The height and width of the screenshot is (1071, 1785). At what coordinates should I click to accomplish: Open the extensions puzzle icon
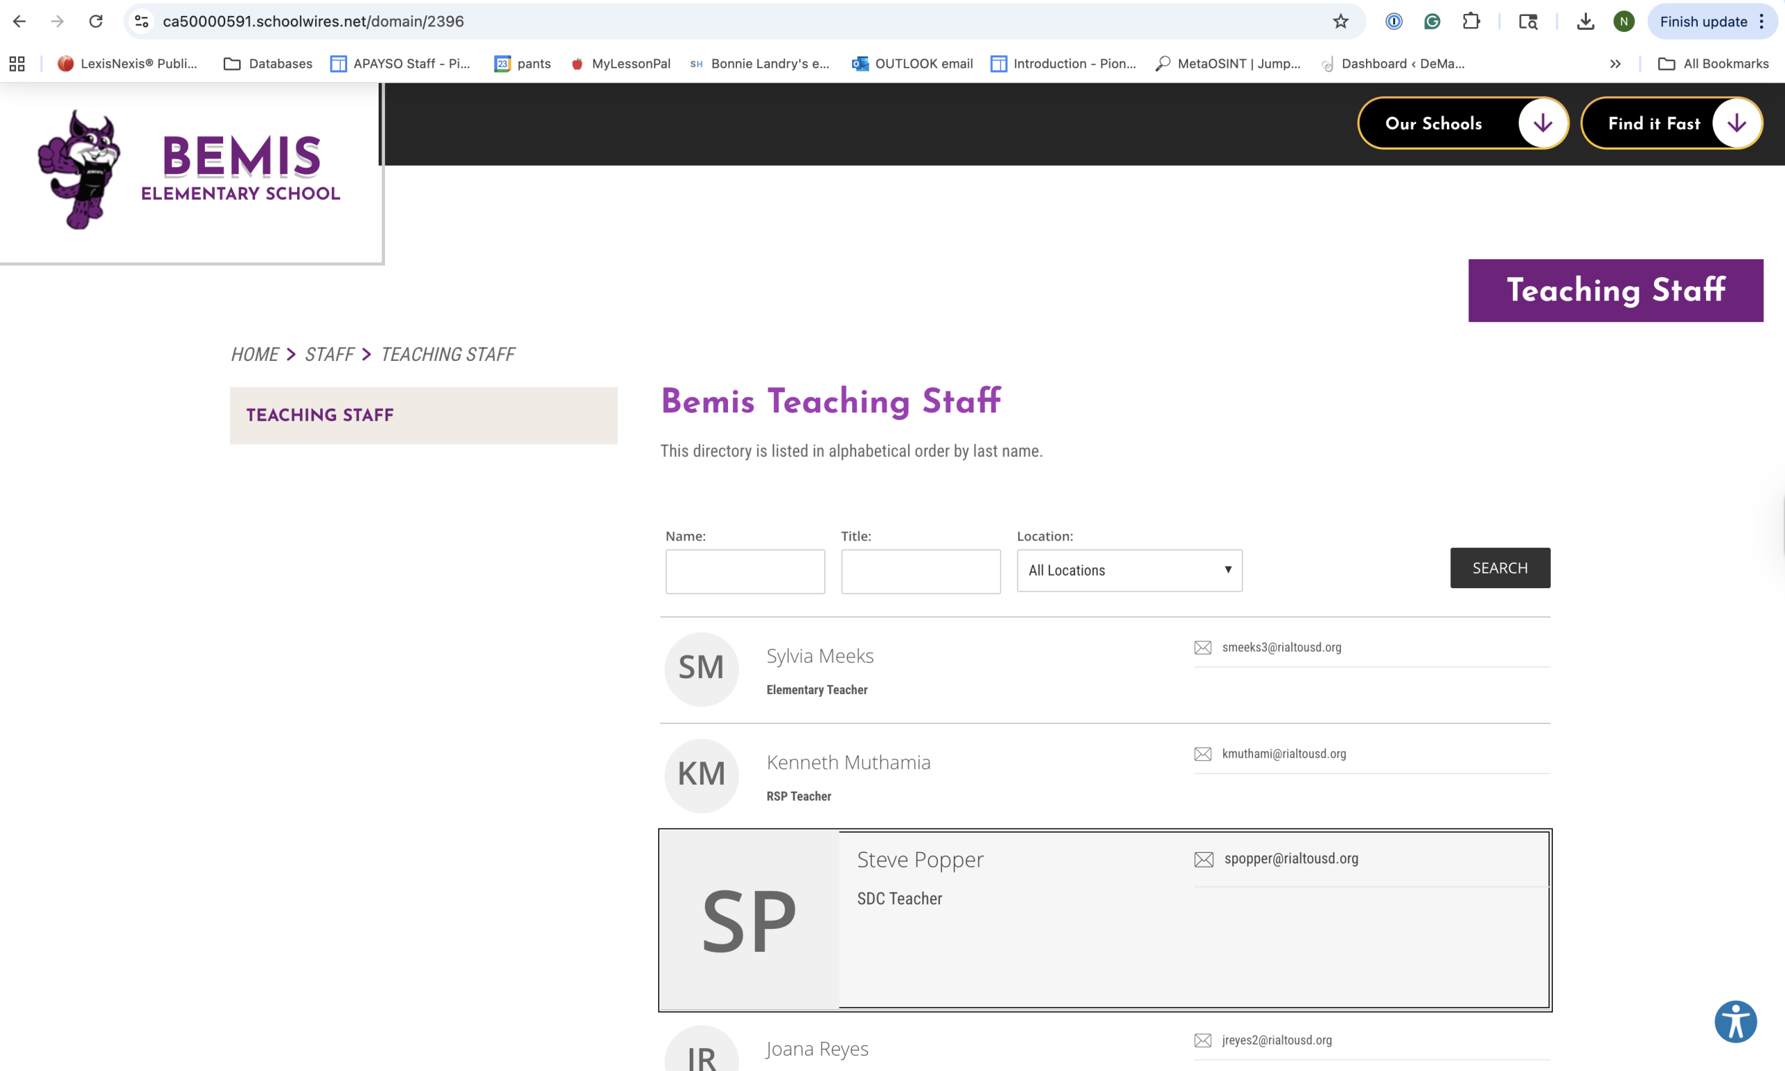click(1471, 22)
